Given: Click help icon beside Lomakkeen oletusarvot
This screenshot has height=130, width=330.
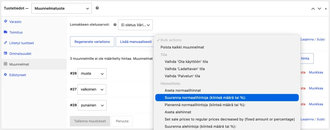Looking at the screenshot, I should click(x=115, y=25).
